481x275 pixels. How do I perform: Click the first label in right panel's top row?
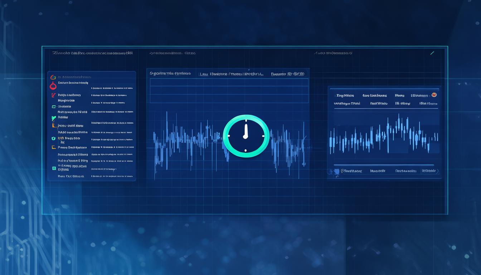[345, 96]
